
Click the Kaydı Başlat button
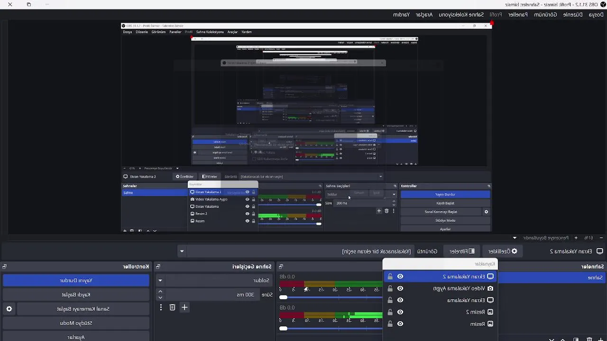tap(76, 295)
